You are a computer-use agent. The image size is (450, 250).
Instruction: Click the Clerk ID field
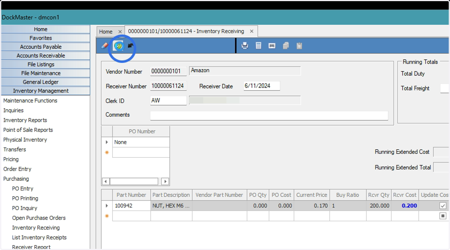point(168,100)
